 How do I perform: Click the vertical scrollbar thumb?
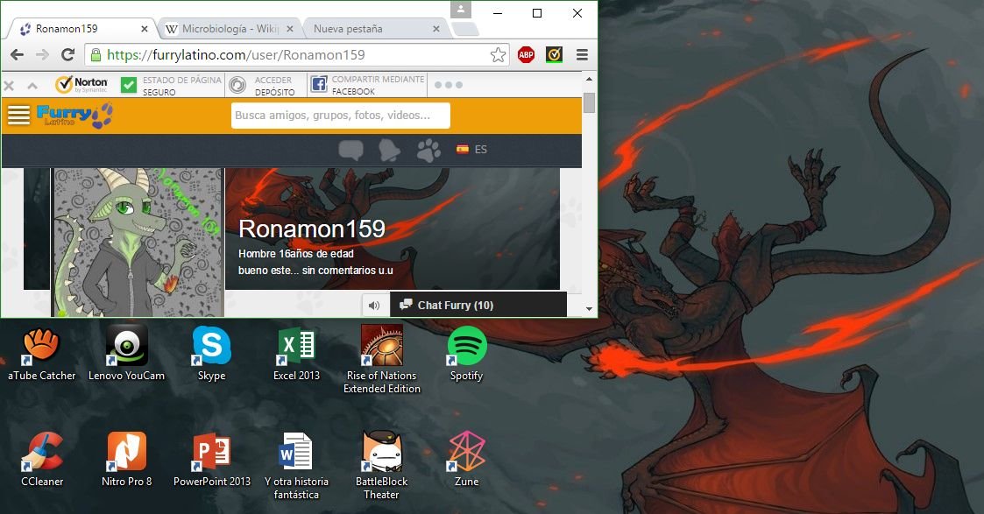point(589,102)
